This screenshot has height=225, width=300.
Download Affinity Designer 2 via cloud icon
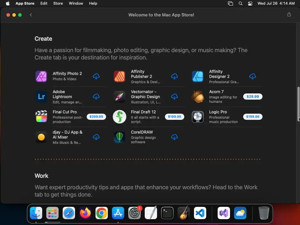click(x=253, y=76)
